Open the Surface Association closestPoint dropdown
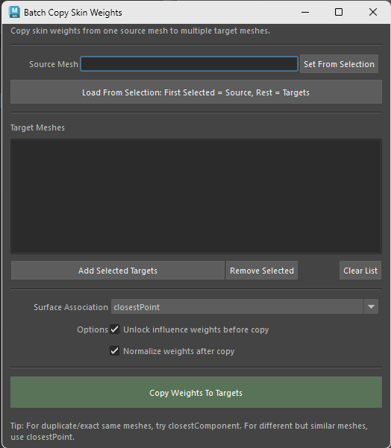 245,306
